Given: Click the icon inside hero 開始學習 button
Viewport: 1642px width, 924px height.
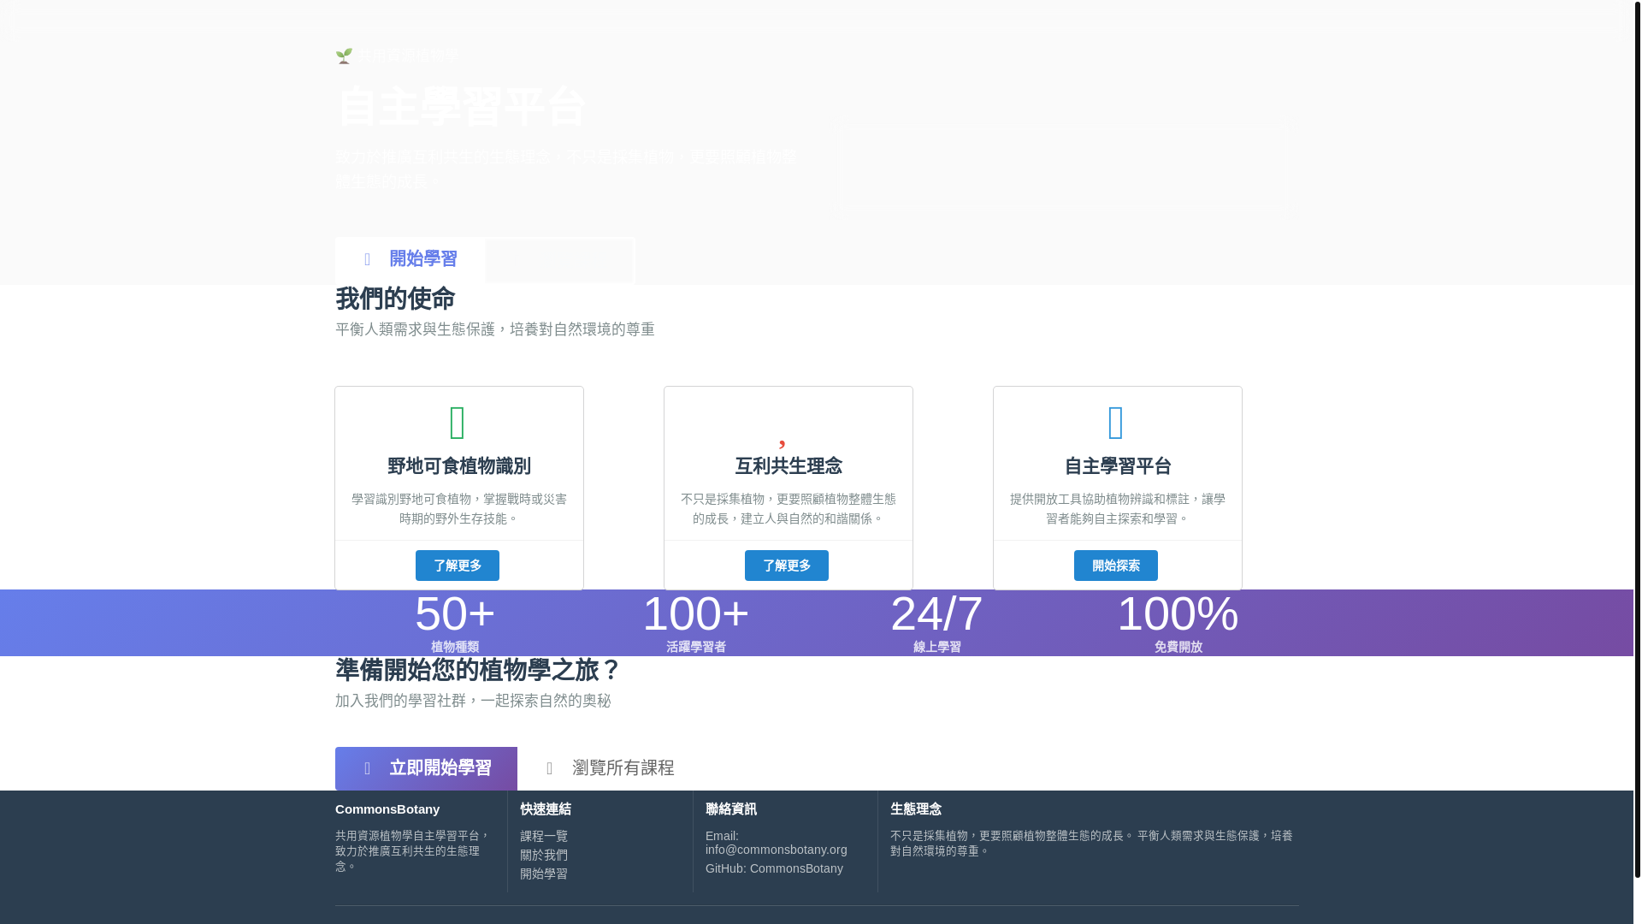Looking at the screenshot, I should (368, 259).
